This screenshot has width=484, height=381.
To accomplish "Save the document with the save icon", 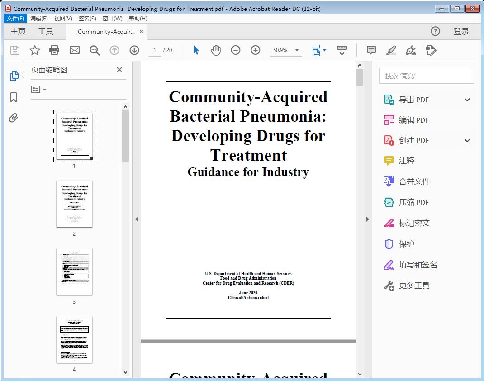I will (x=14, y=50).
